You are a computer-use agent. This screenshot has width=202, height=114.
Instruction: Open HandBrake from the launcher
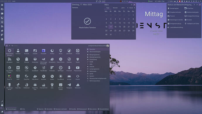coord(44,69)
